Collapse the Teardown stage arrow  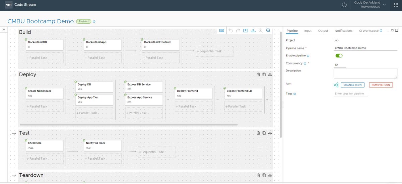click(x=14, y=175)
